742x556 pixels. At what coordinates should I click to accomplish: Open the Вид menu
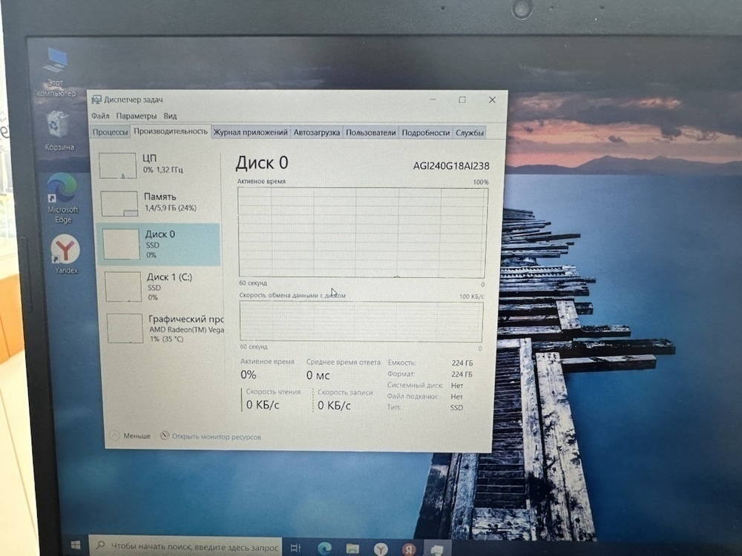pyautogui.click(x=171, y=116)
